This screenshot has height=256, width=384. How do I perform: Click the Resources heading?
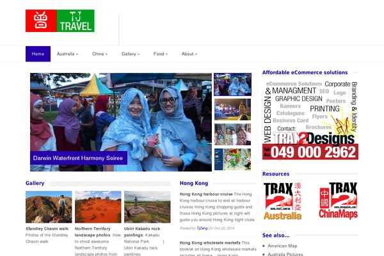[x=276, y=174]
